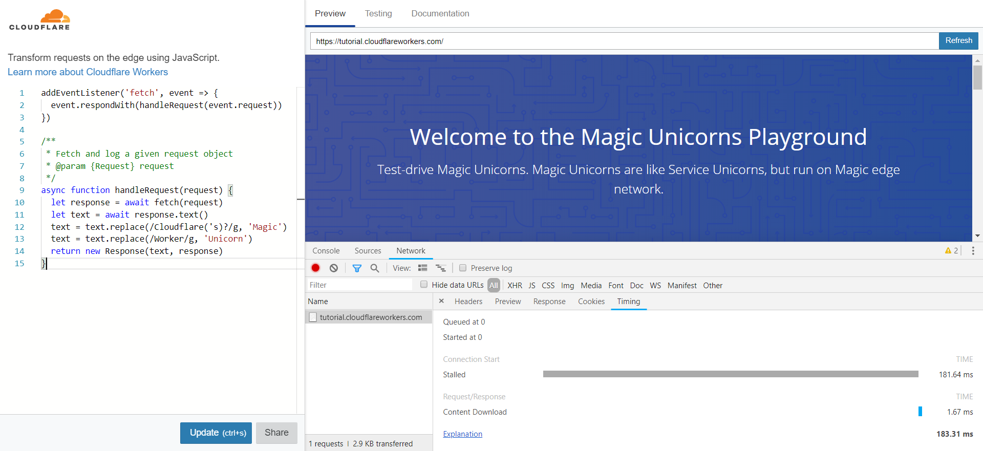Click the Content Download timing bar

[920, 411]
